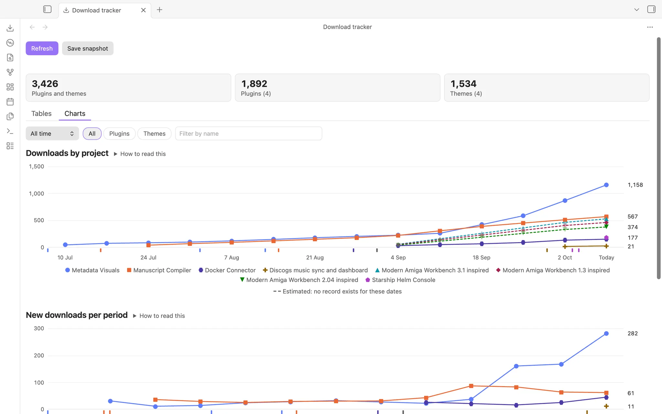Open the tab list chevron dropdown
Image resolution: width=662 pixels, height=414 pixels.
(636, 10)
